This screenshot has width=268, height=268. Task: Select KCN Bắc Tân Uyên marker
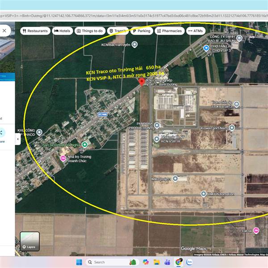tap(135, 45)
